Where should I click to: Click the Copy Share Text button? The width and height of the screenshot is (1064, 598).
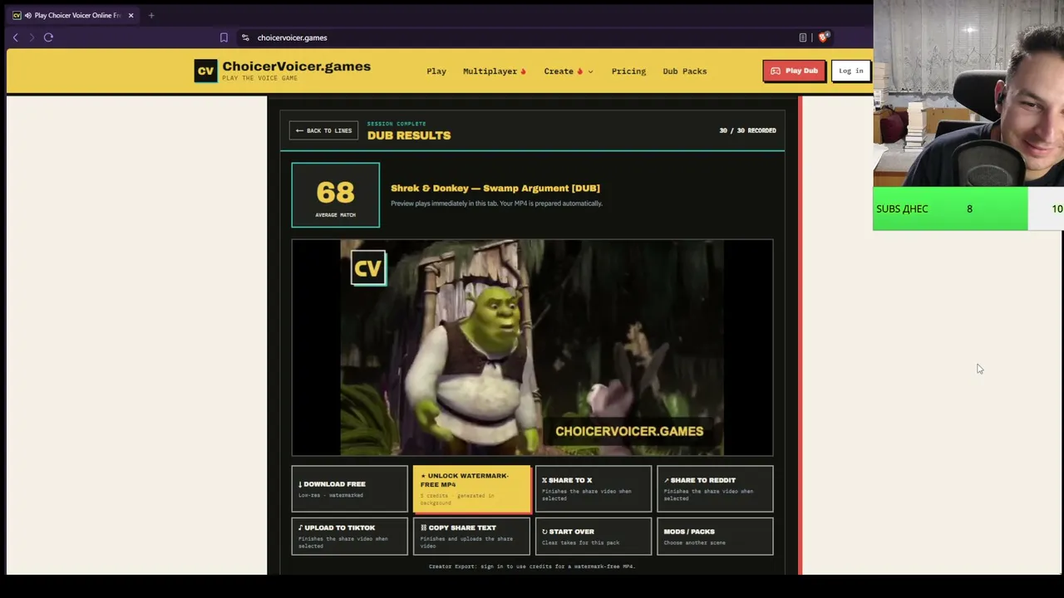[x=471, y=536]
